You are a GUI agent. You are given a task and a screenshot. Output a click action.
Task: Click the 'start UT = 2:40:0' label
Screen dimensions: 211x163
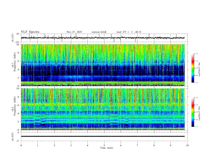pyautogui.click(x=129, y=32)
